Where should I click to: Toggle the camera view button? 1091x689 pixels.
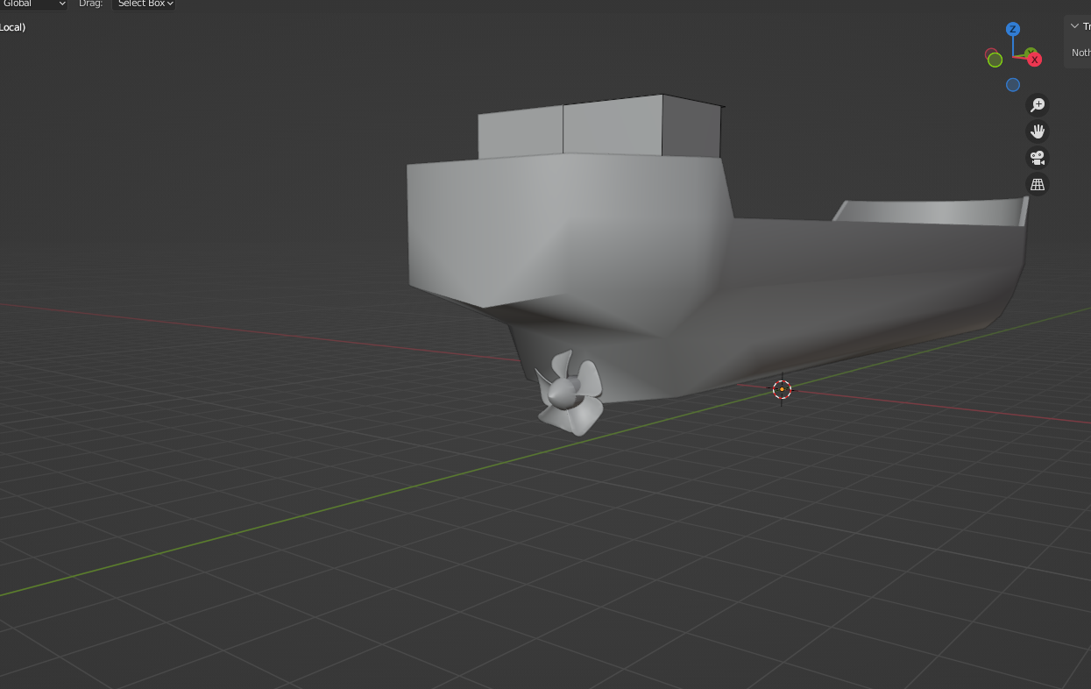click(x=1038, y=158)
